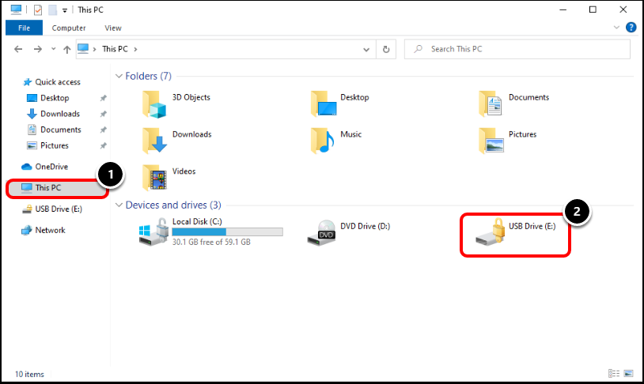Select Desktop under Quick access
This screenshot has width=644, height=384.
point(48,98)
